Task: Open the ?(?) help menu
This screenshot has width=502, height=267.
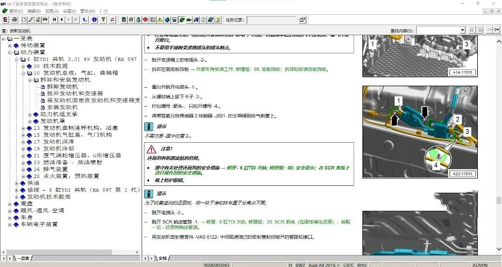Action: (103, 11)
